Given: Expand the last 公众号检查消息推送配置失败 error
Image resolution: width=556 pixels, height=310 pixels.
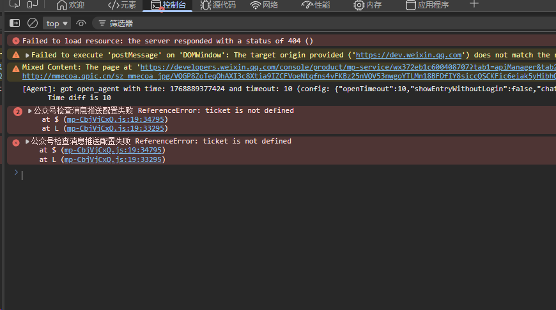Looking at the screenshot, I should pyautogui.click(x=27, y=142).
